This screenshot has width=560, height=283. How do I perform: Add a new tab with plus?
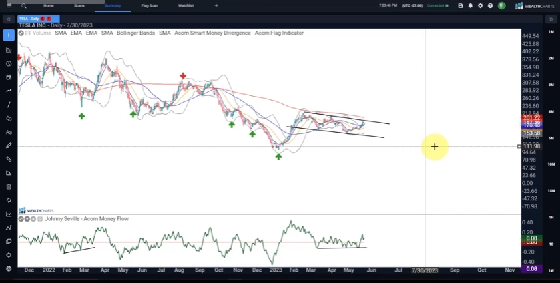pyautogui.click(x=216, y=6)
